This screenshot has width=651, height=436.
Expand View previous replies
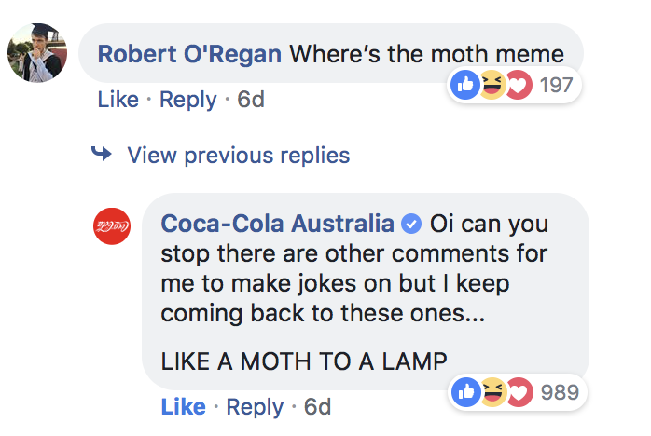238,155
